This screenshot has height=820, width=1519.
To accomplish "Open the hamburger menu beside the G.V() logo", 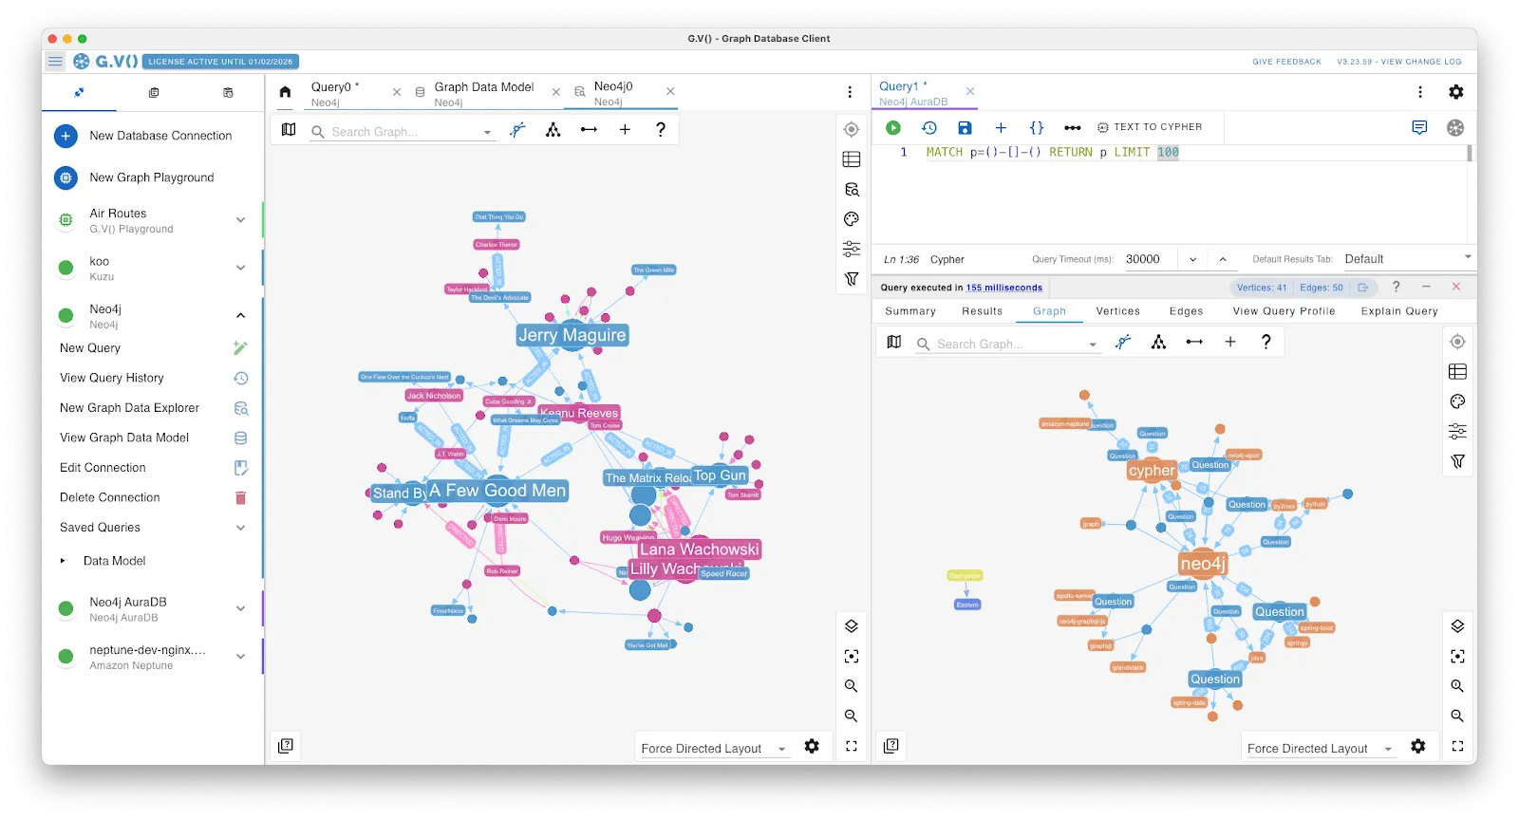I will pyautogui.click(x=55, y=62).
